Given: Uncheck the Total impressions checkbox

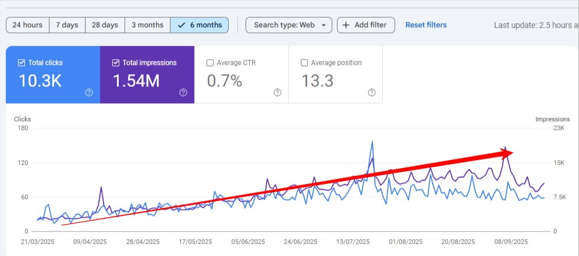Looking at the screenshot, I should click(116, 63).
